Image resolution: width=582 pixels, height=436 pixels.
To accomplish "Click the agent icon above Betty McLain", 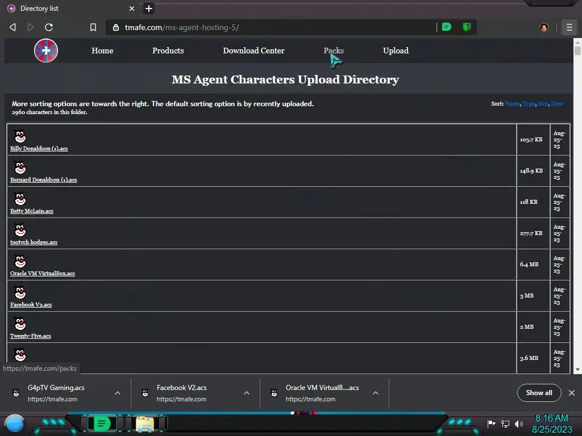I will tap(20, 198).
